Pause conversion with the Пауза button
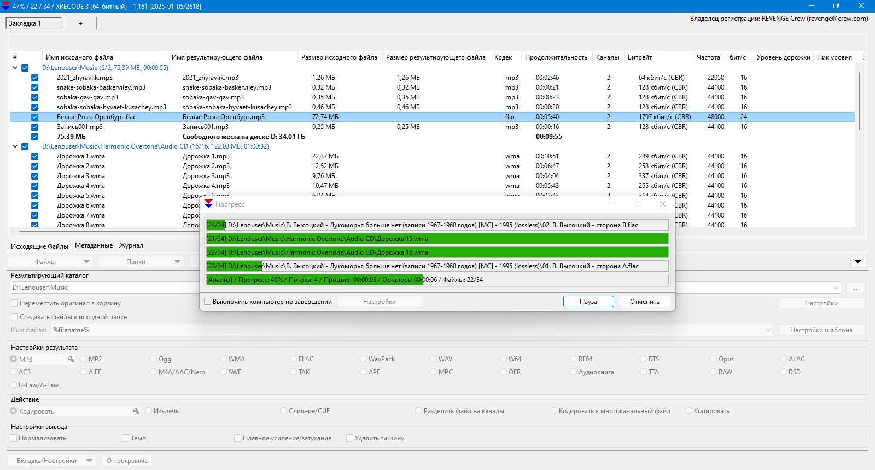This screenshot has height=470, width=875. coord(588,302)
